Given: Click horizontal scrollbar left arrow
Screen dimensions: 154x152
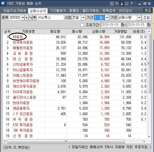Looking at the screenshot, I should pyautogui.click(x=5, y=141).
